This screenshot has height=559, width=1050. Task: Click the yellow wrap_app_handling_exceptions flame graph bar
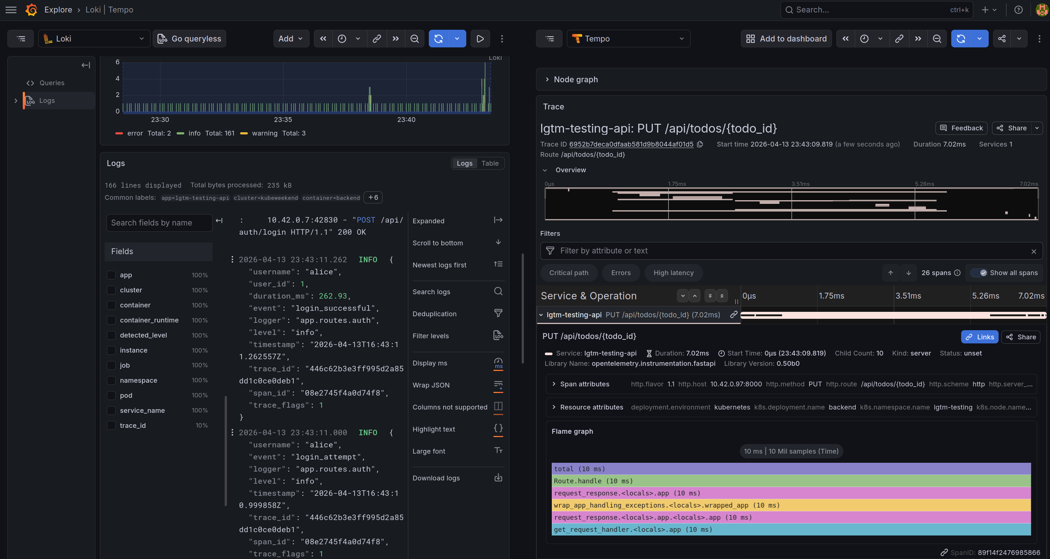[x=791, y=505]
